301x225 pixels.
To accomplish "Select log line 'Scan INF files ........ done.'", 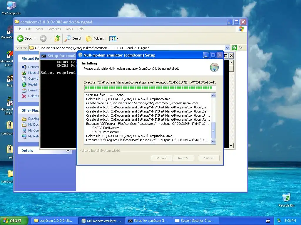I will coord(106,95).
